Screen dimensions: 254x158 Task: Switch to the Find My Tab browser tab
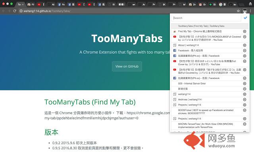coord(31,4)
